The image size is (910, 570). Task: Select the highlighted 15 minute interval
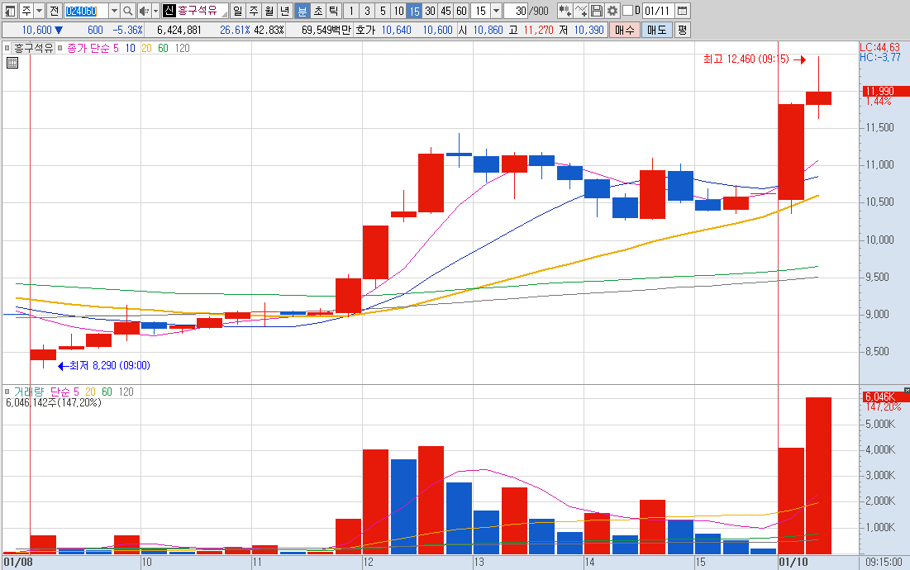click(x=414, y=11)
